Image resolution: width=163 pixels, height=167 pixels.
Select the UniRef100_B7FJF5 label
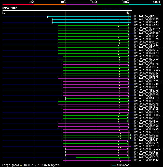[x=146, y=104]
